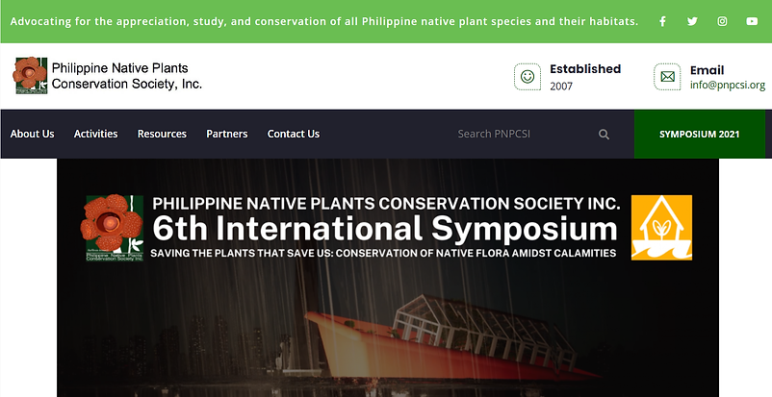772x397 pixels.
Task: Open the YouTube social link
Action: tap(752, 21)
